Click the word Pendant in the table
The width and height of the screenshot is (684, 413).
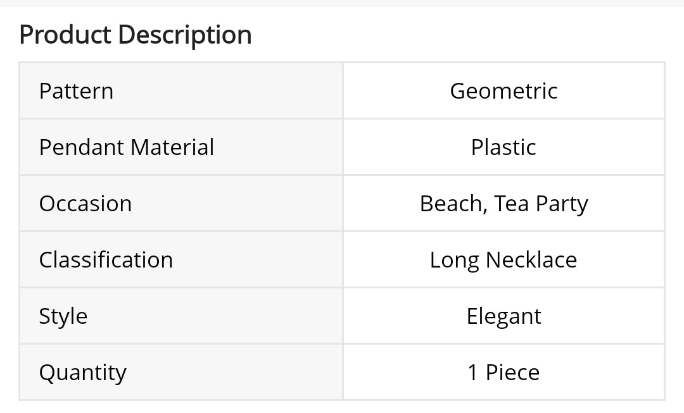tap(82, 147)
